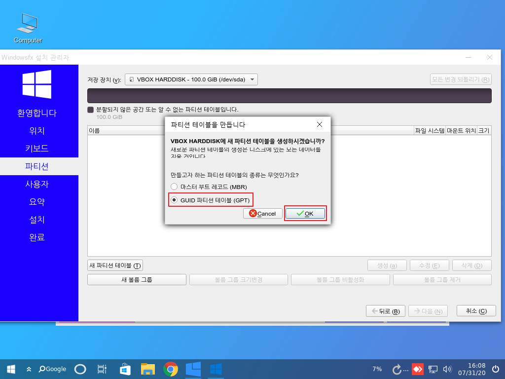Viewport: 505px width, 379px height.
Task: Go back with 뒤로 (B)
Action: 386,311
